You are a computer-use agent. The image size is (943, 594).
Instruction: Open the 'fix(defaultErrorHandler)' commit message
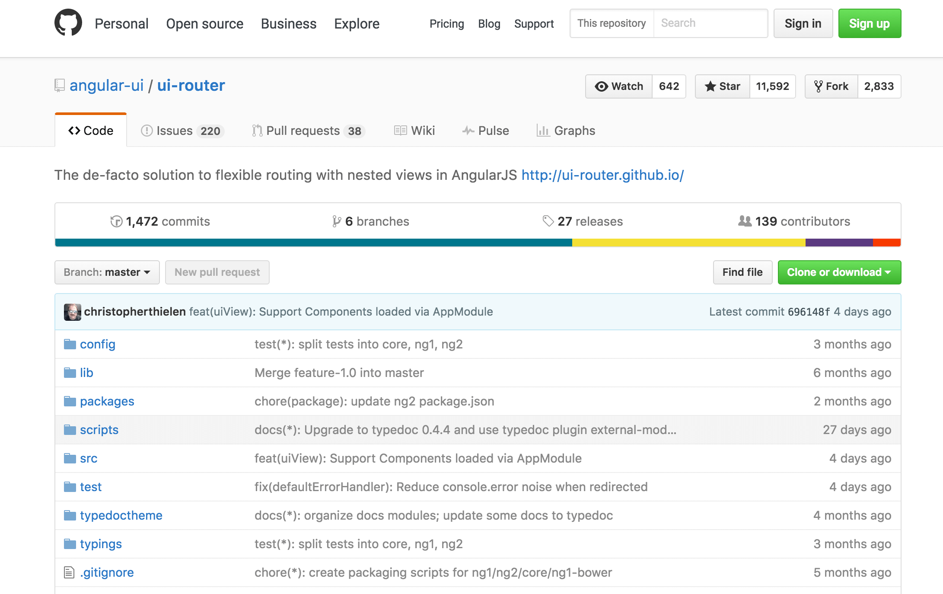(451, 487)
